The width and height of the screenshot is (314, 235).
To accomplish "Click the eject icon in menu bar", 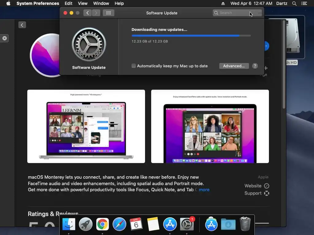I will 223,3.
